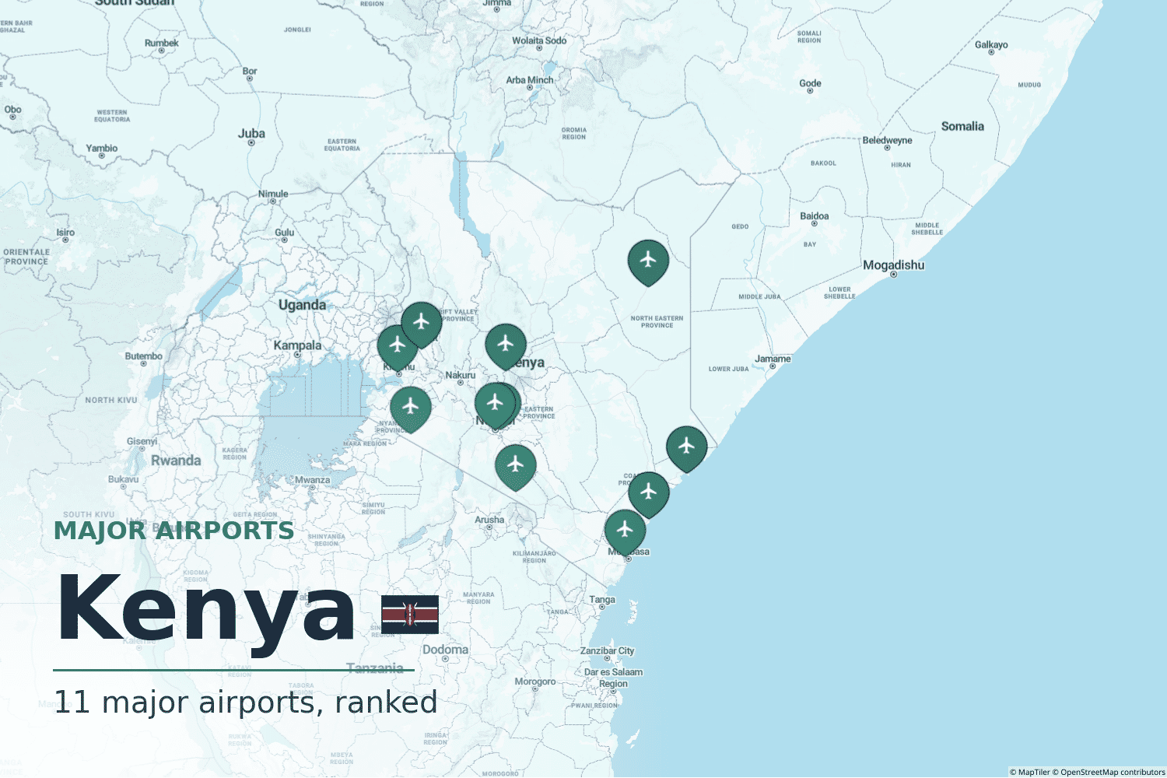Click the LOWER JUBA region label
Screen dimensions: 1167x778
pos(729,369)
